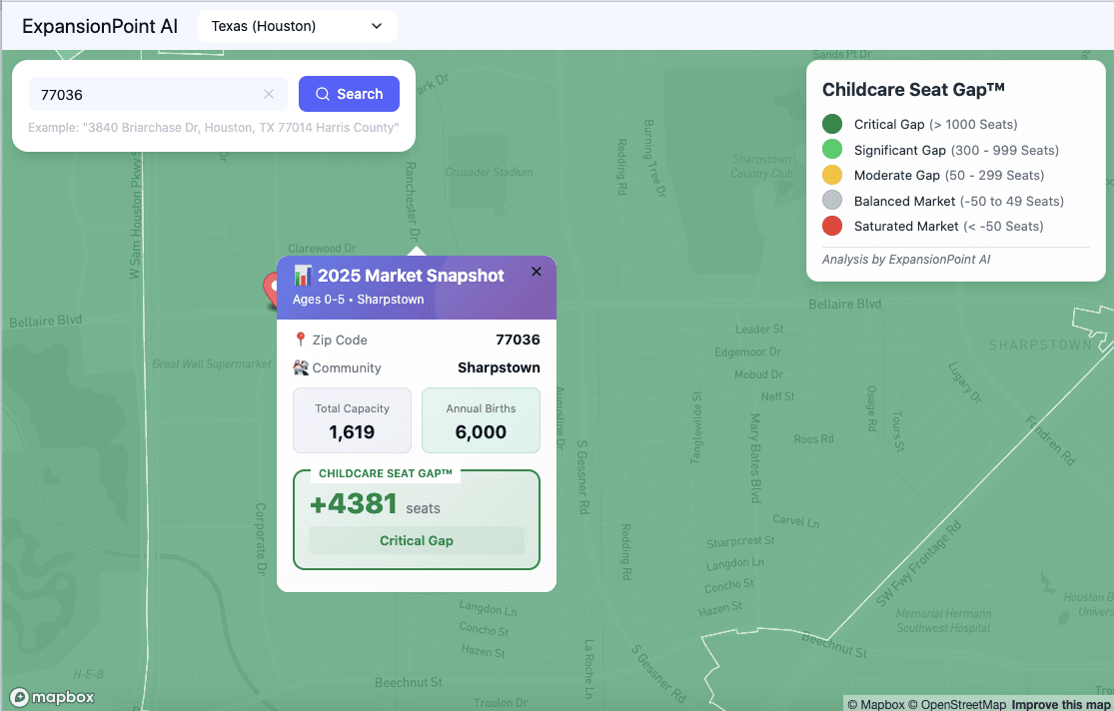1114x711 pixels.
Task: Click the Community houses icon
Action: pos(300,367)
